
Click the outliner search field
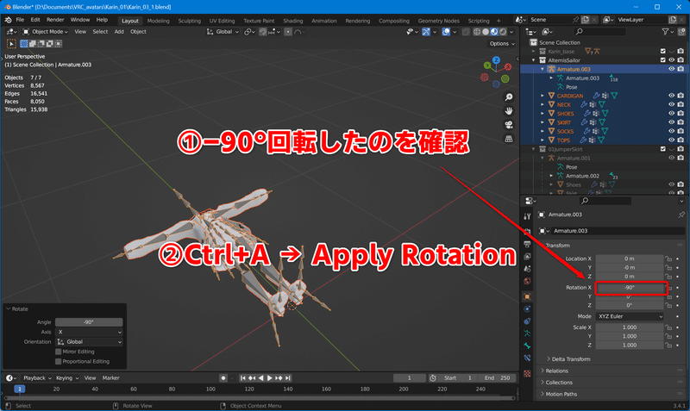tap(600, 32)
